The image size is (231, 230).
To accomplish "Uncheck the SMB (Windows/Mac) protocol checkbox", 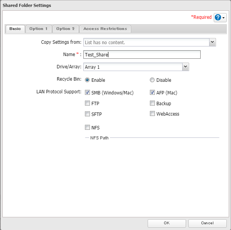I will 87,93.
